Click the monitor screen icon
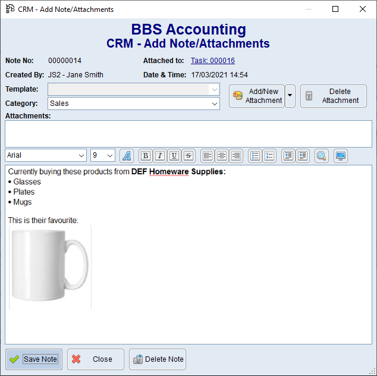This screenshot has width=377, height=376. (341, 155)
